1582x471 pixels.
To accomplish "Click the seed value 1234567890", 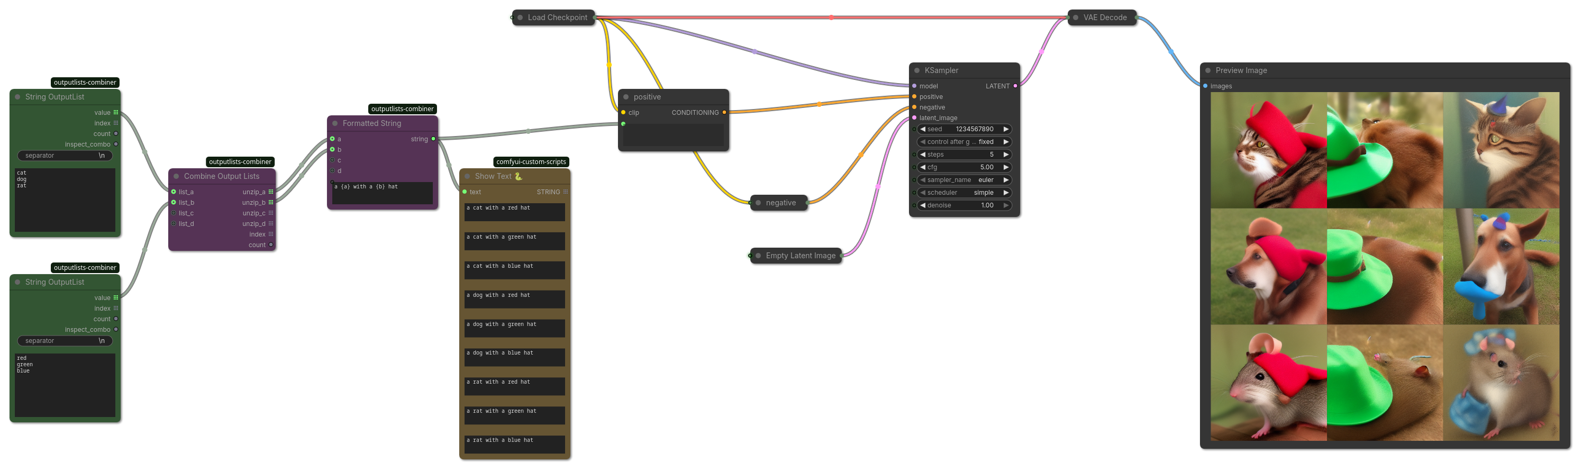I will coord(974,129).
